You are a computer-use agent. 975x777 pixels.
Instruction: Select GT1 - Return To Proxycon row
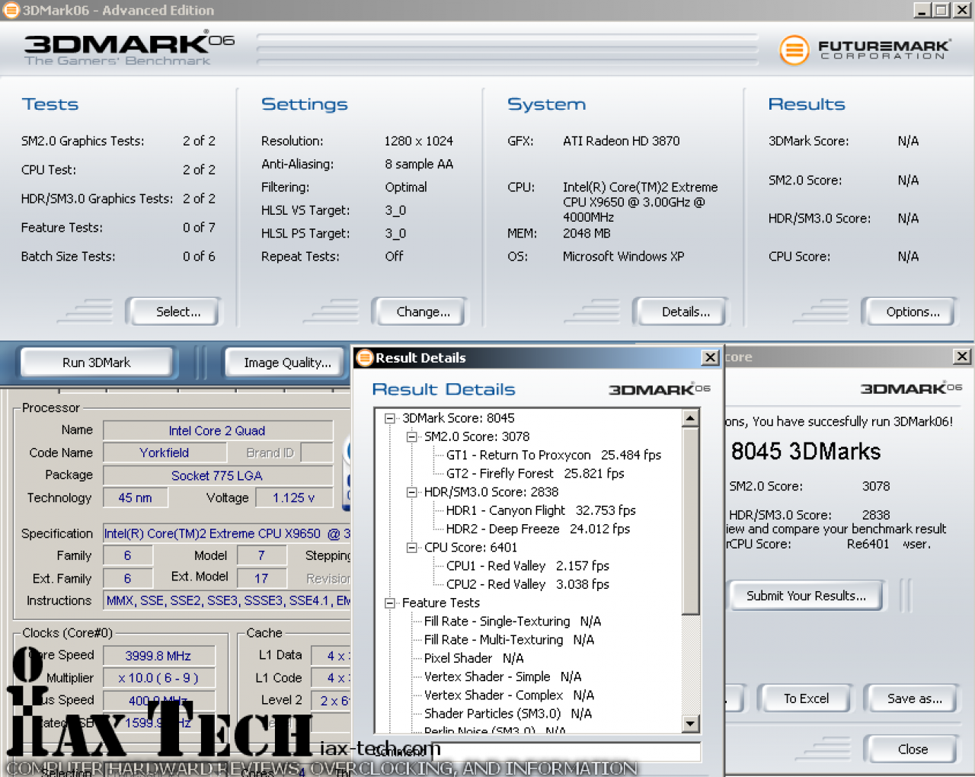pyautogui.click(x=553, y=455)
